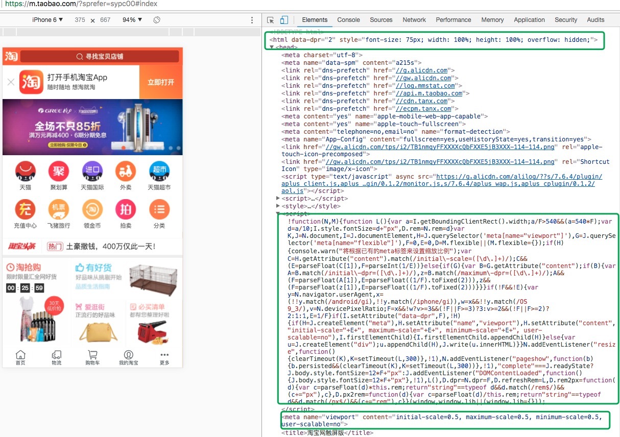
Task: Expand the collapsed script node above the style node
Action: click(278, 198)
